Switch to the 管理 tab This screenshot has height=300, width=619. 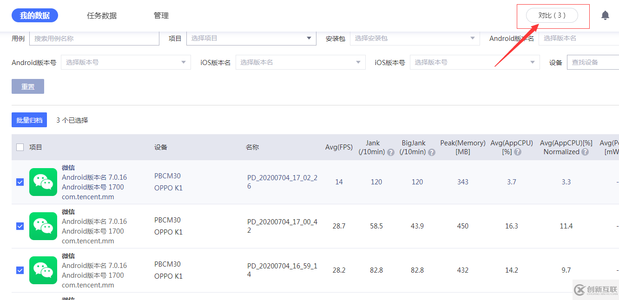coord(161,15)
